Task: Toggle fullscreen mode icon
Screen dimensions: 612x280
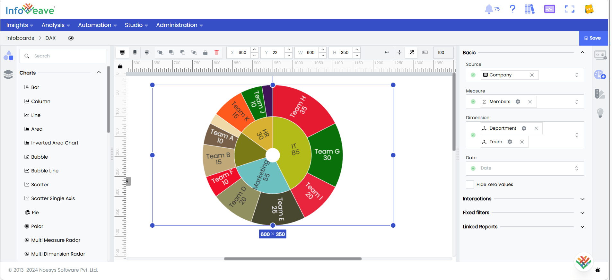Action: tap(570, 9)
